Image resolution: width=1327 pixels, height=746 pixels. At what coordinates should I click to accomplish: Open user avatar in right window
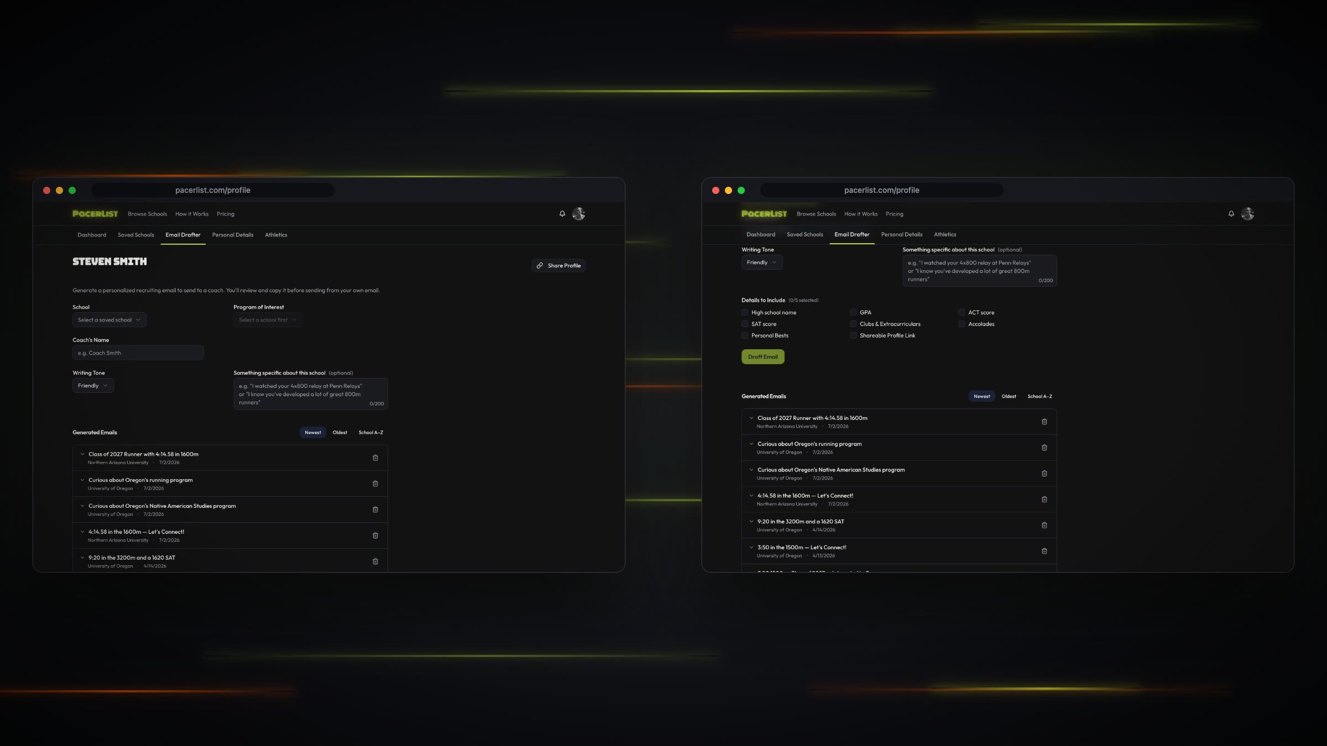tap(1247, 214)
